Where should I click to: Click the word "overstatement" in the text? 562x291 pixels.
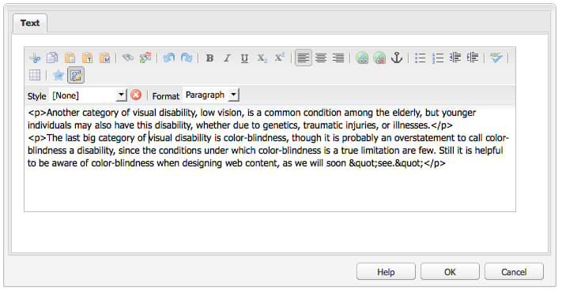[424, 138]
